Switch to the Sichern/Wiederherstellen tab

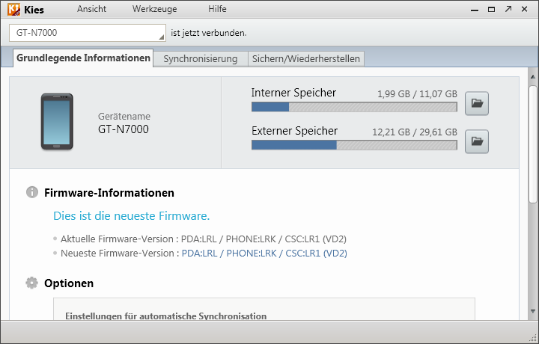305,58
